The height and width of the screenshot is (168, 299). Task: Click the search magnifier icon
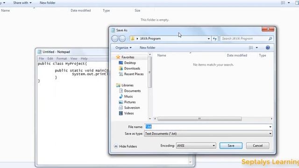tap(270, 39)
